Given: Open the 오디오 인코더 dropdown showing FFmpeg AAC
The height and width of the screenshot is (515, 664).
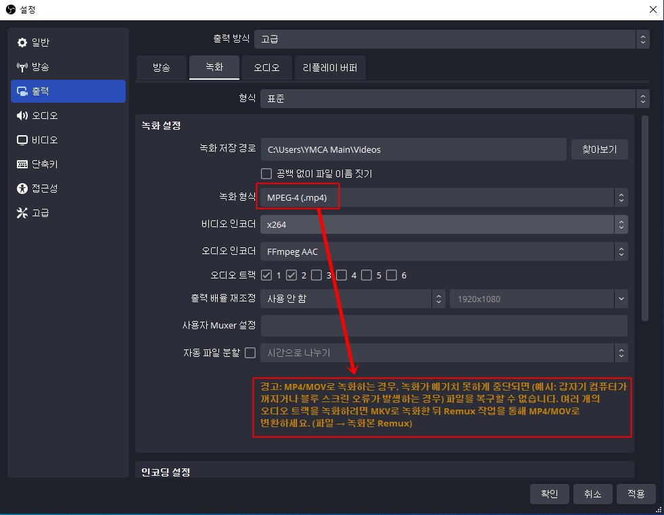Looking at the screenshot, I should (x=444, y=252).
